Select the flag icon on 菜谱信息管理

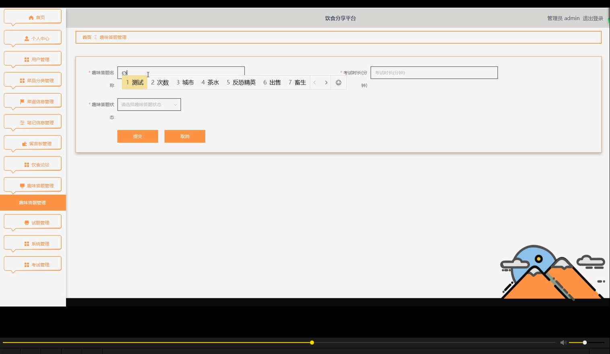(23, 101)
